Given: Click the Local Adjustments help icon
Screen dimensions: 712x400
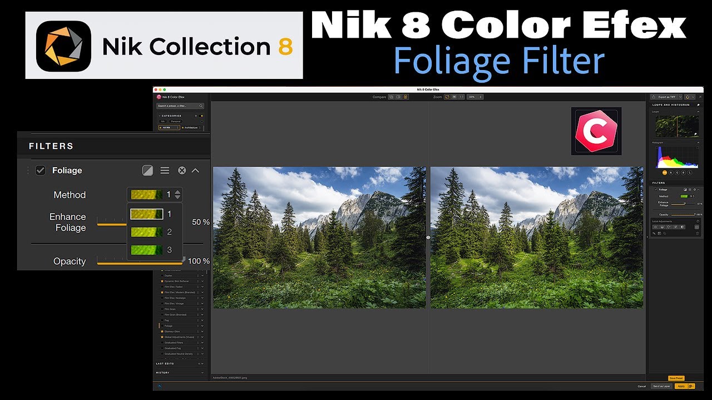Looking at the screenshot, I should point(698,221).
